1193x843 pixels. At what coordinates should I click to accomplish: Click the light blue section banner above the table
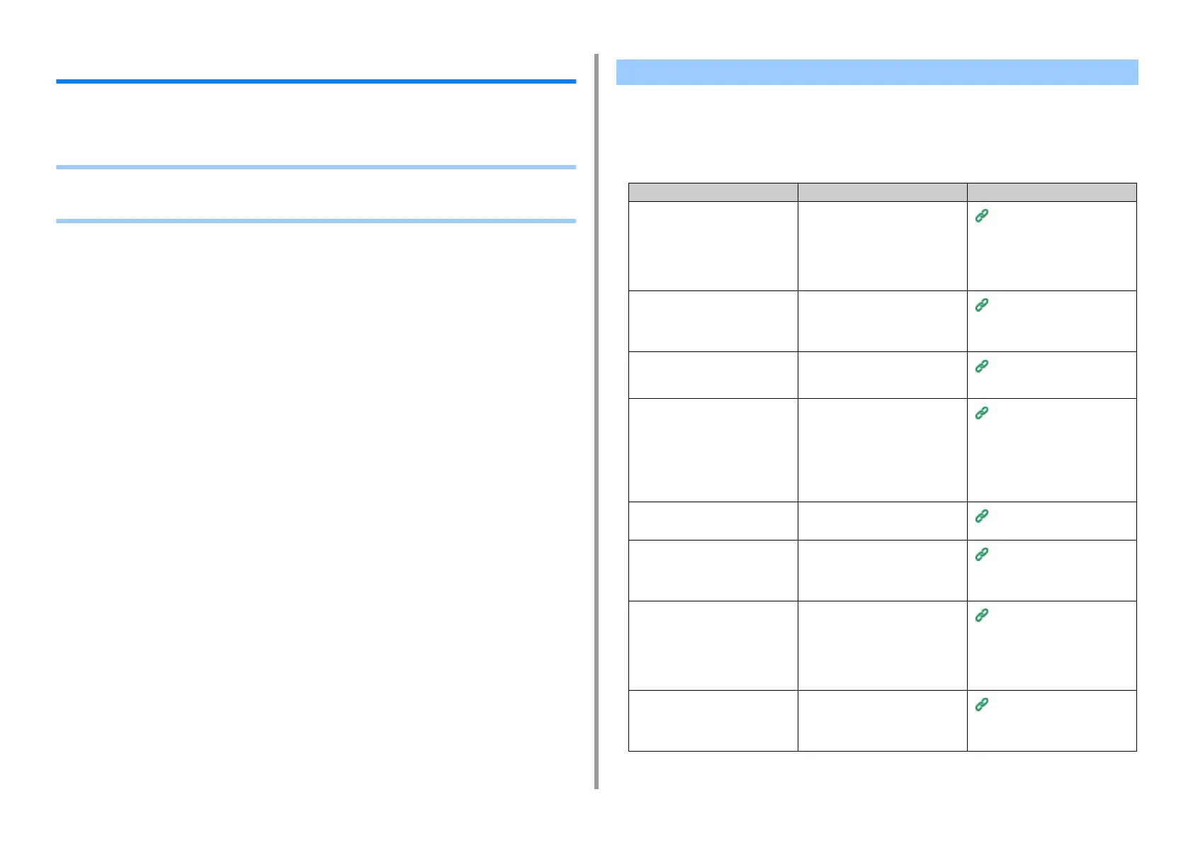click(877, 72)
